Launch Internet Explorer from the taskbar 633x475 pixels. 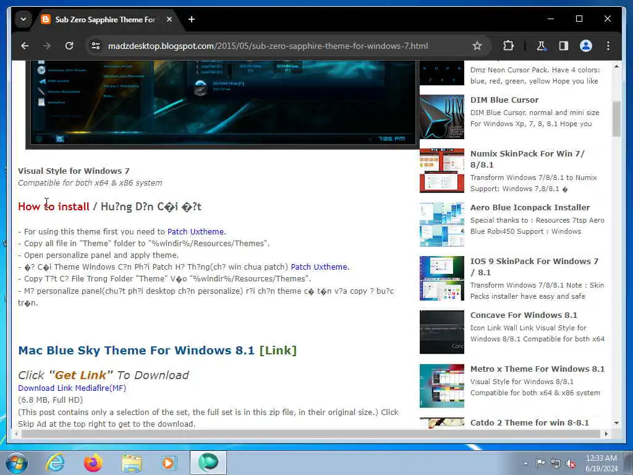[x=55, y=463]
